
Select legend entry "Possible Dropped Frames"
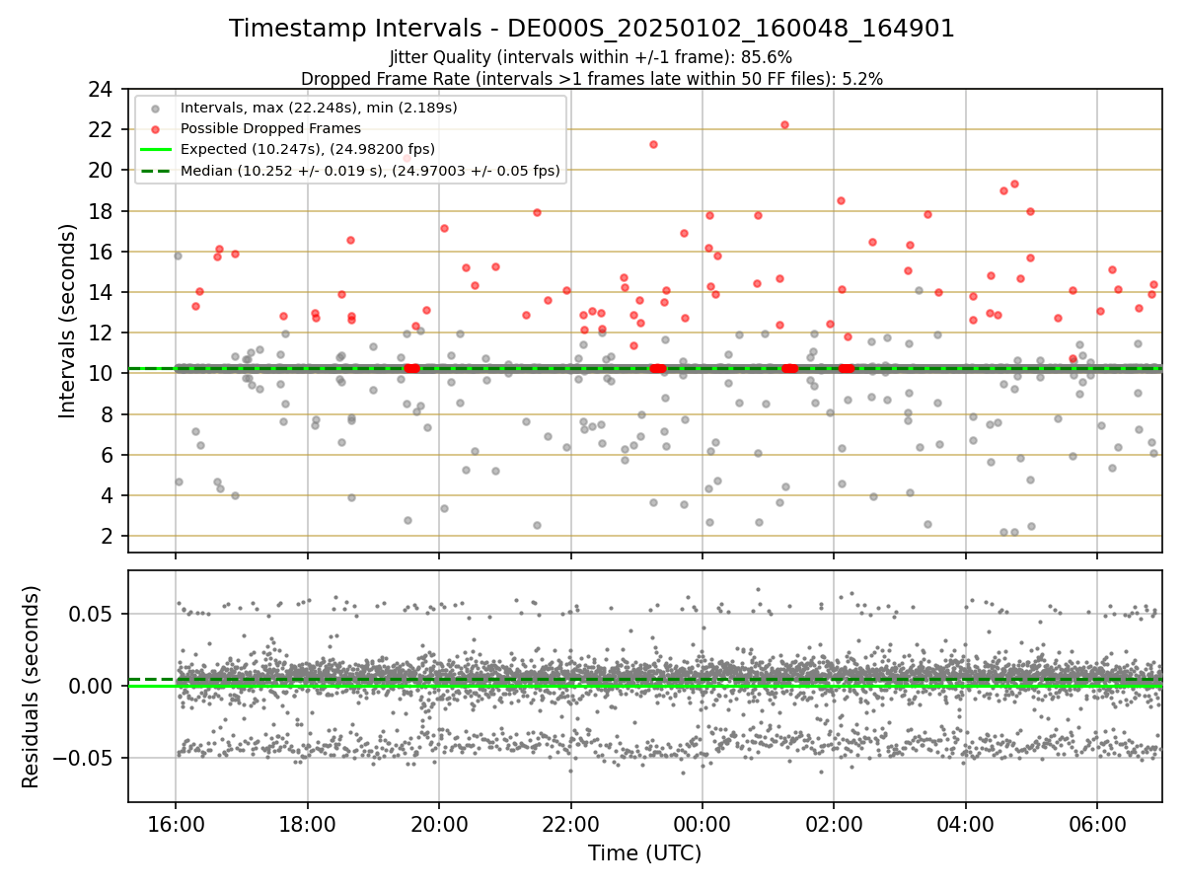pos(270,128)
